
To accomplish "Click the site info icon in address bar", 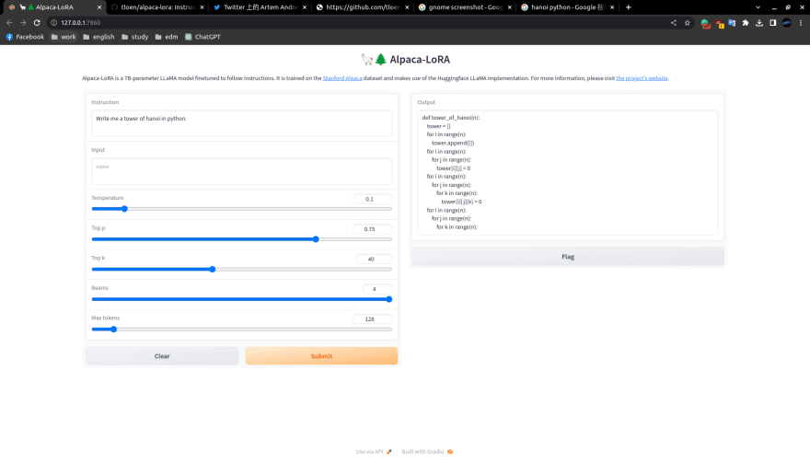I will pos(53,23).
